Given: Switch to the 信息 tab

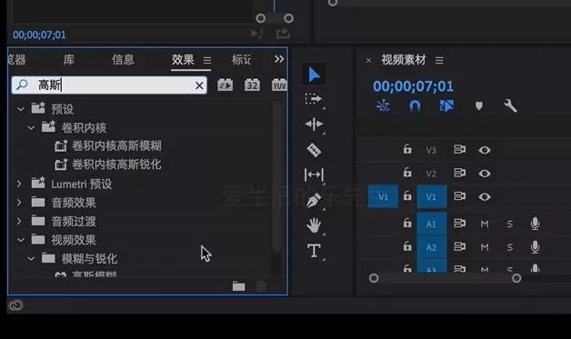Looking at the screenshot, I should 123,59.
